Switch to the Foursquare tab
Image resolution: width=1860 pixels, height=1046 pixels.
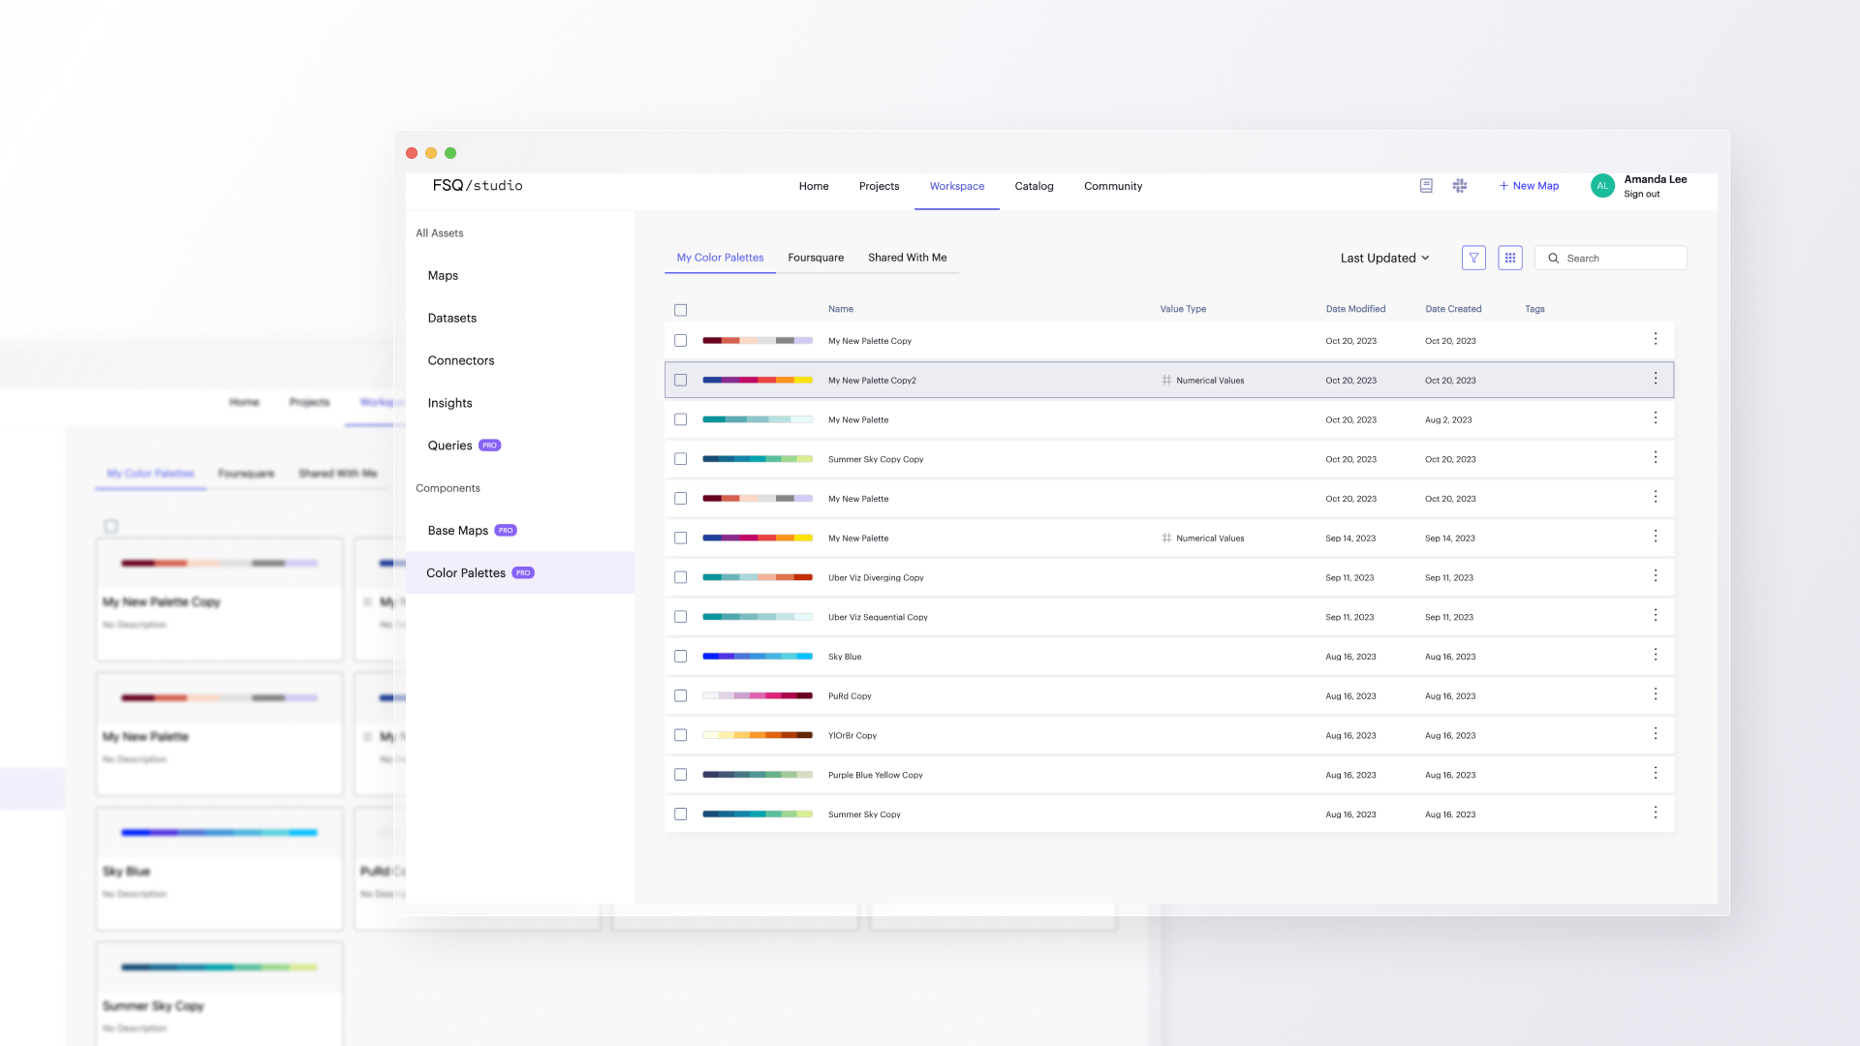(x=816, y=258)
